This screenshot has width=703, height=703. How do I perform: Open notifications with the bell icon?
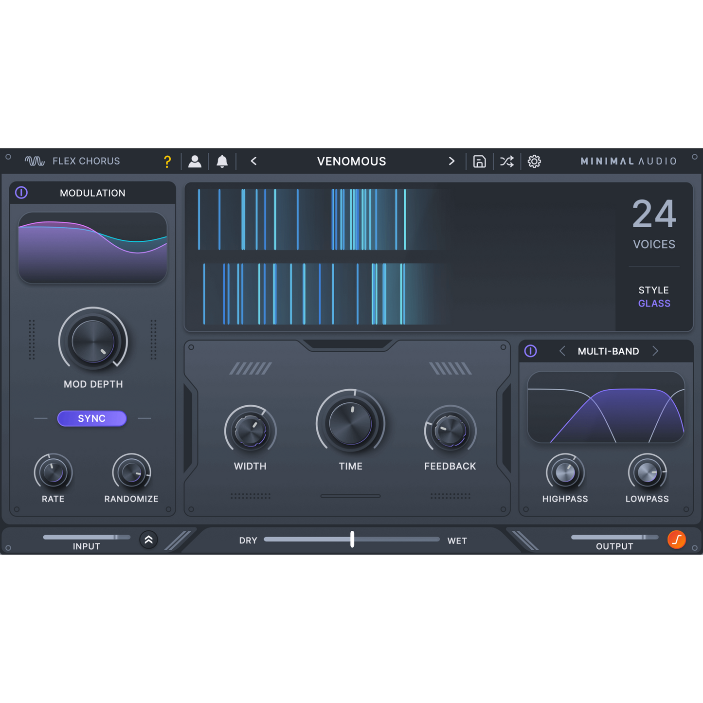[222, 162]
